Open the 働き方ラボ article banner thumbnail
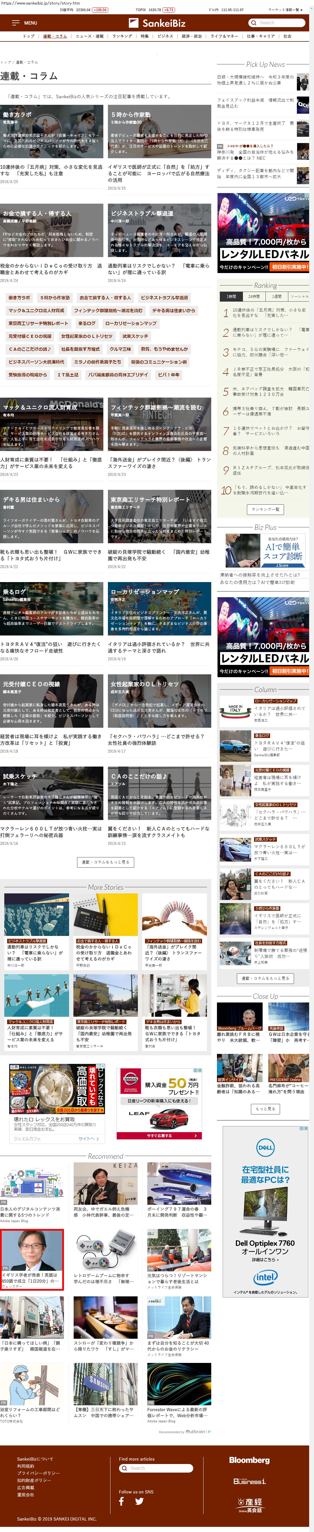This screenshot has width=314, height=1532. pos(52,131)
